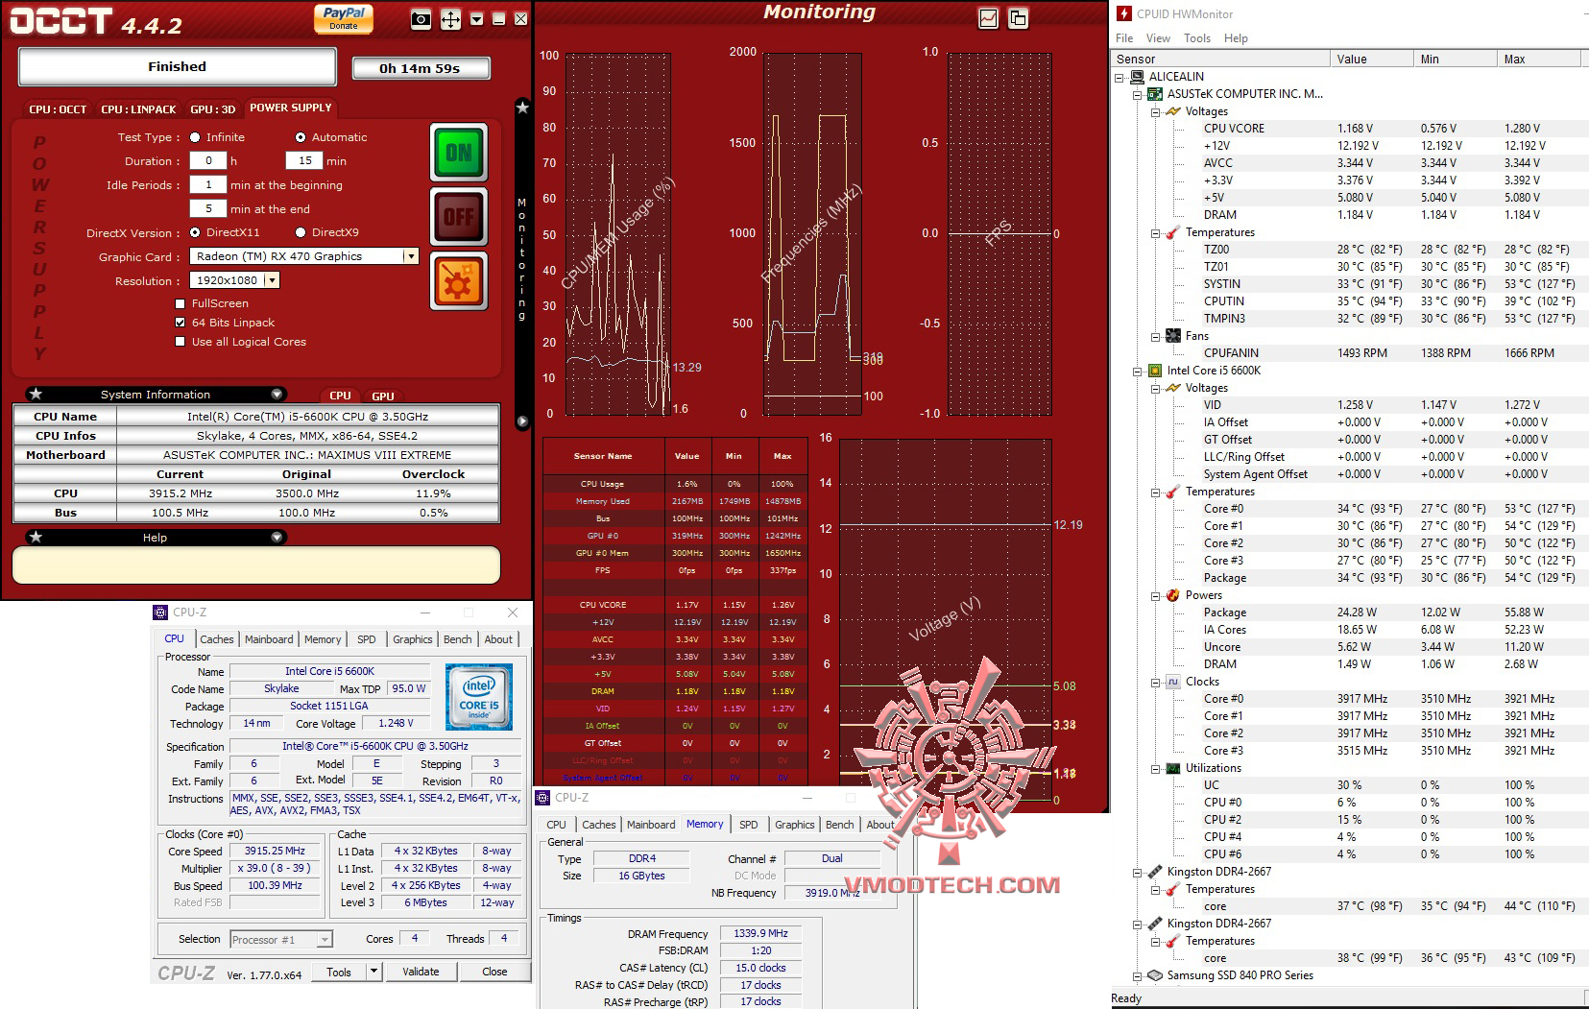This screenshot has height=1009, width=1589.
Task: Switch to the GPU : 3D tab
Action: click(212, 109)
